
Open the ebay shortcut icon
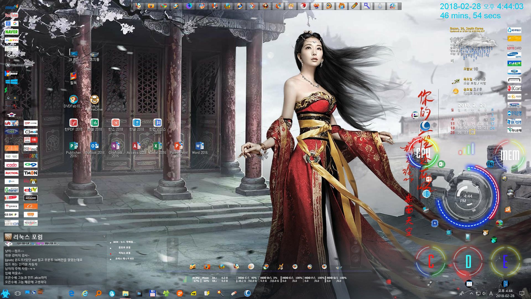(30, 190)
